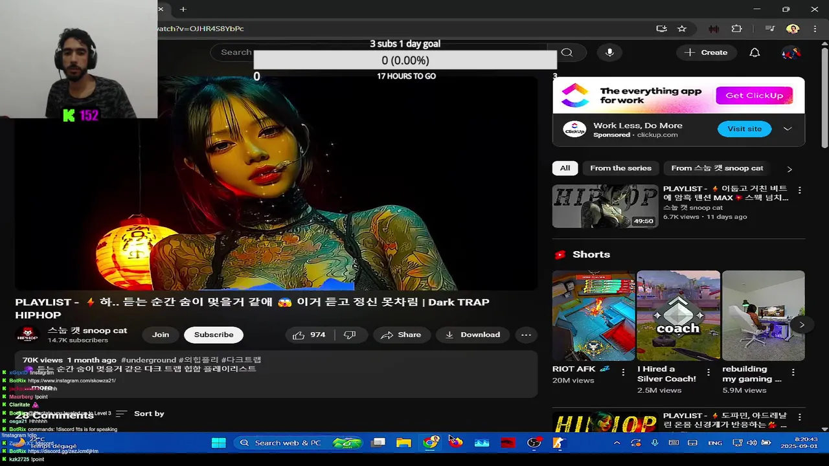Open the 스눕 캣 snoop cat channel name link
829x466 pixels.
click(87, 330)
